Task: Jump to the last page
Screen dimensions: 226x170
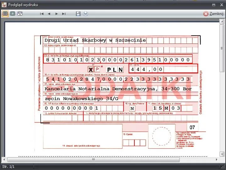Action: [64, 14]
